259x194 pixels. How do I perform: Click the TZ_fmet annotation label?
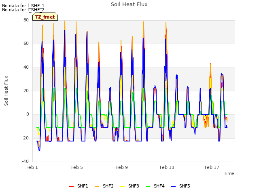click(45, 17)
